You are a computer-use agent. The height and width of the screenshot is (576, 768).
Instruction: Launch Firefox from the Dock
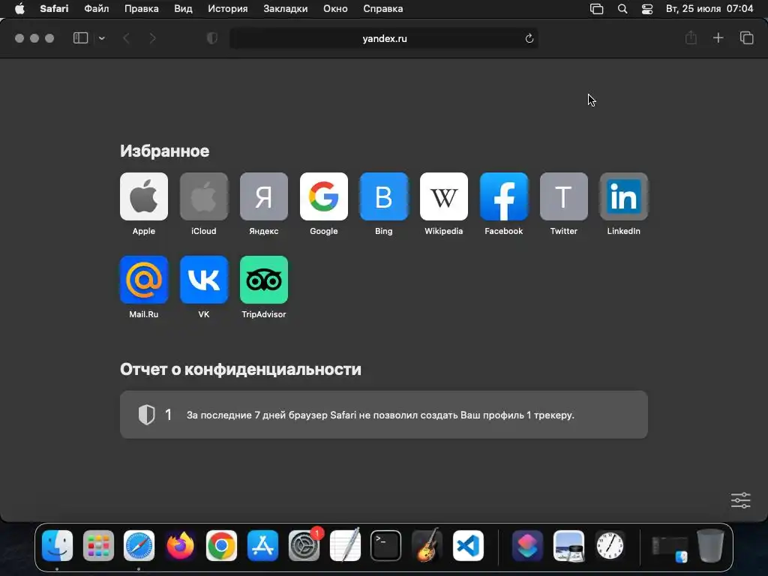pos(180,545)
